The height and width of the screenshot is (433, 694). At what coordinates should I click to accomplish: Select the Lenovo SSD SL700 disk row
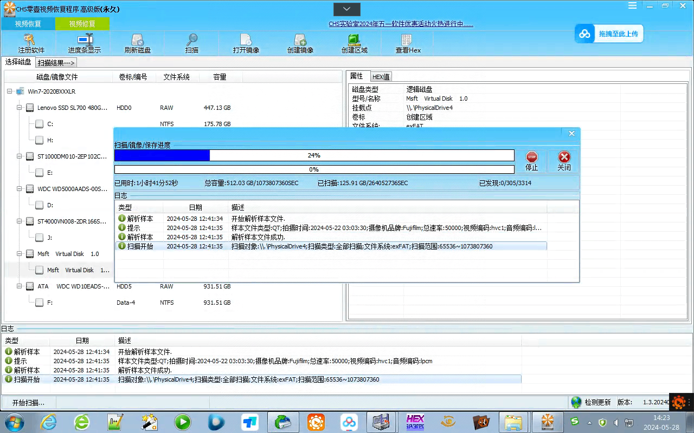click(173, 108)
